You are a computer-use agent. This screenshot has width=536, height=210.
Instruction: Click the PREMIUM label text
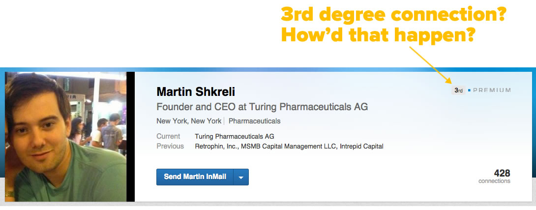pos(492,90)
